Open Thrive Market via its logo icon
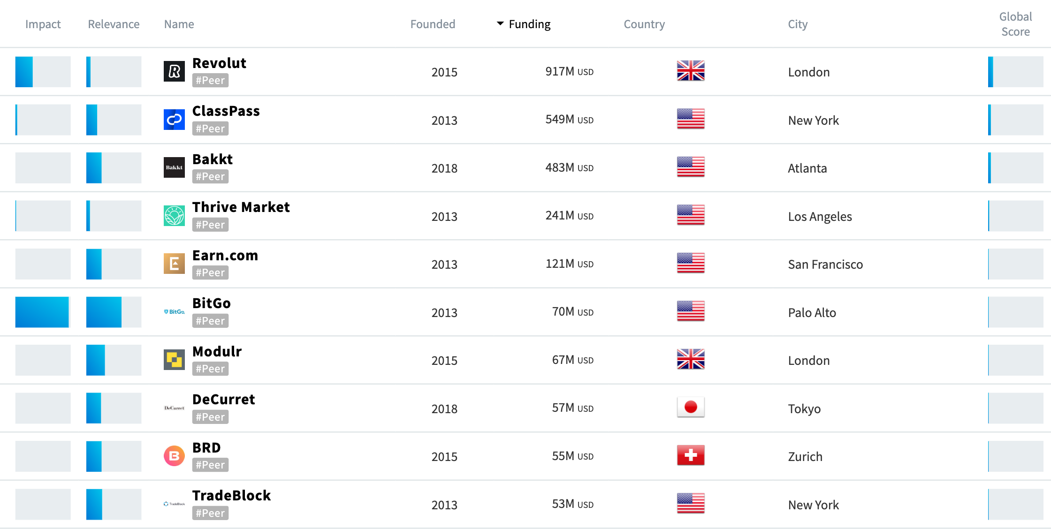Screen dimensions: 1051x529 174,215
